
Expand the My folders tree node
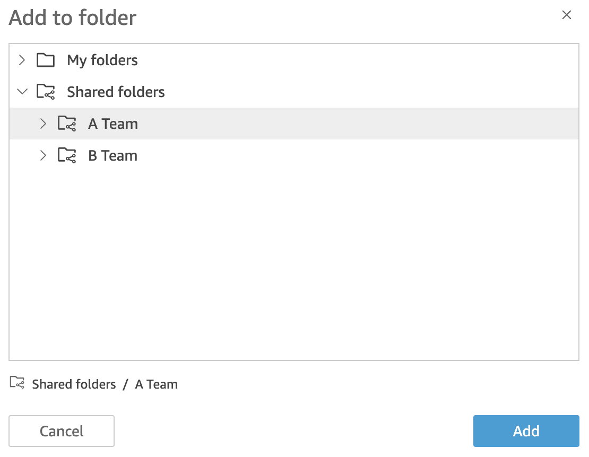(22, 60)
